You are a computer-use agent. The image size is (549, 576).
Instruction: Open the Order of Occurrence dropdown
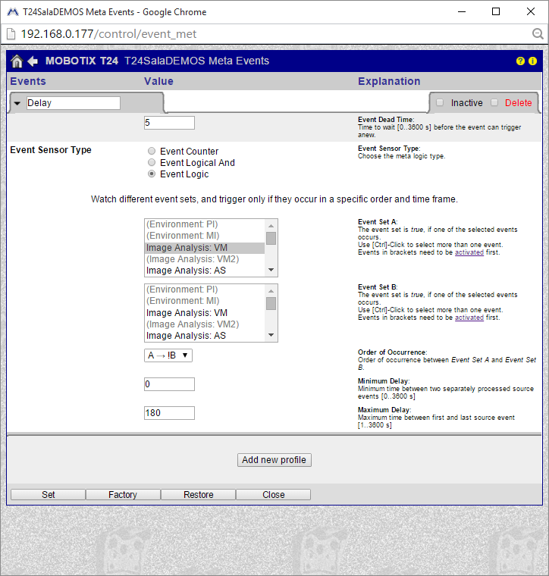pyautogui.click(x=168, y=355)
